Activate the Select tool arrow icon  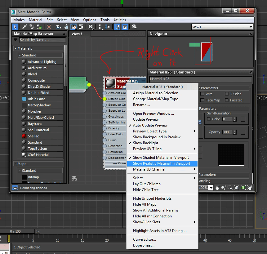pyautogui.click(x=15, y=27)
